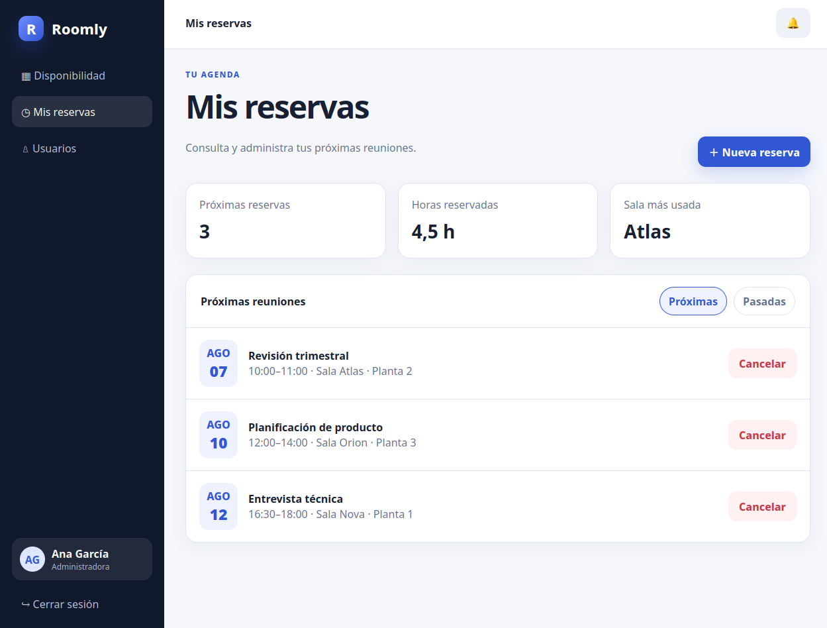
Task: Select Mis reservas sidebar item
Action: tap(82, 112)
